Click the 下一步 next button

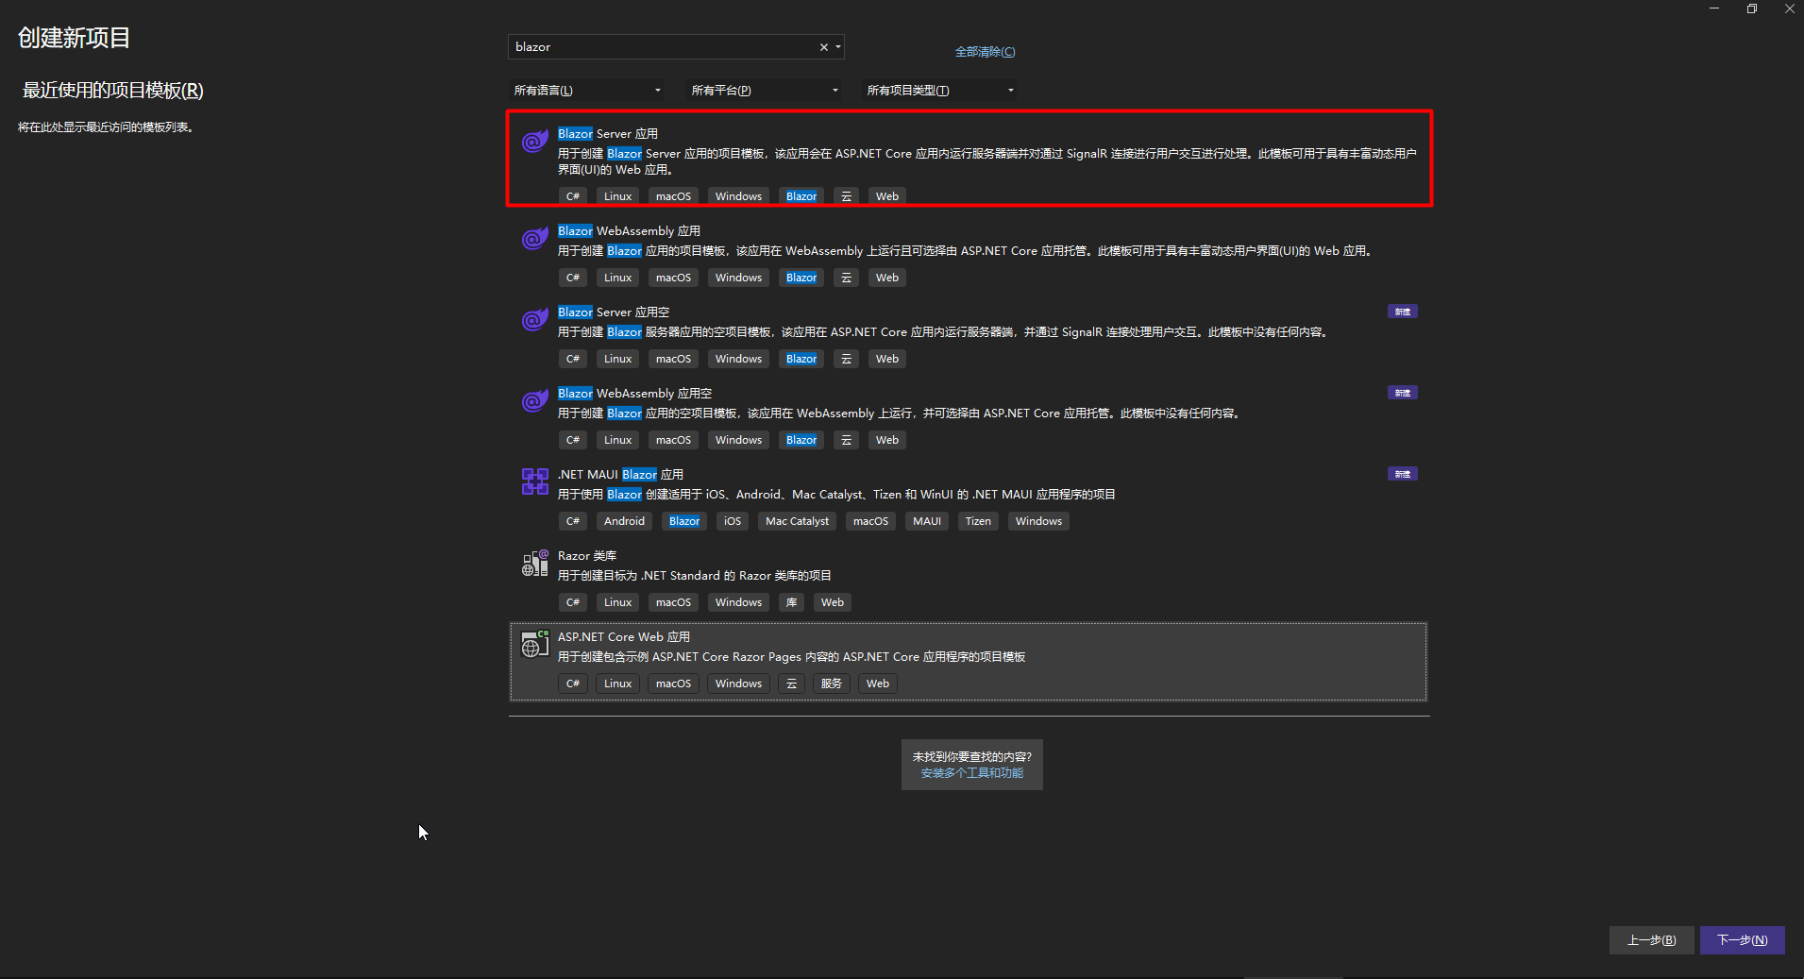[x=1742, y=940]
